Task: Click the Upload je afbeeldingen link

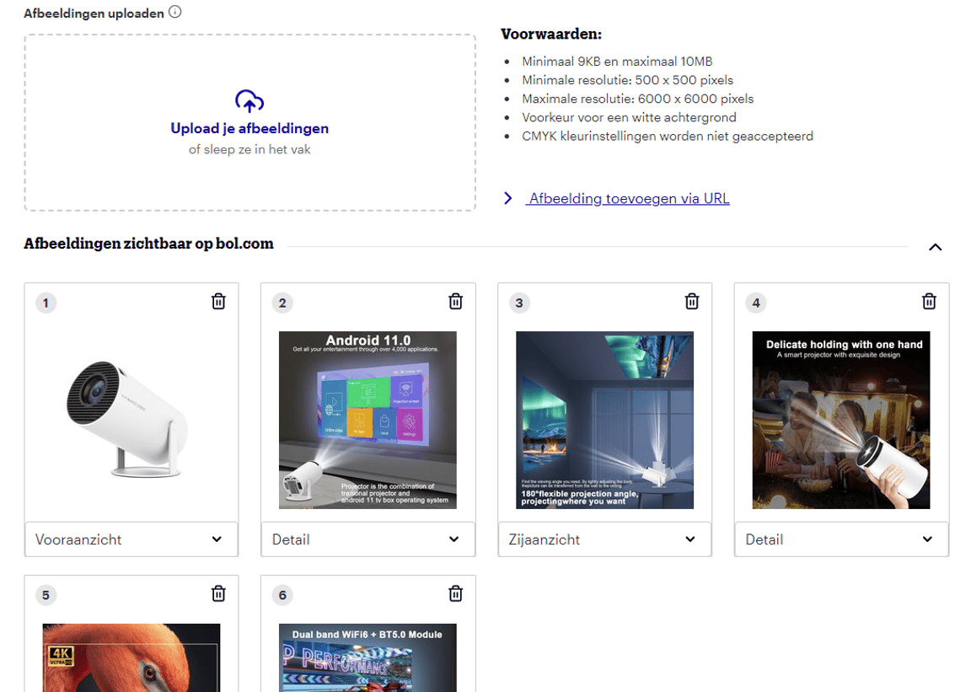Action: pos(249,128)
